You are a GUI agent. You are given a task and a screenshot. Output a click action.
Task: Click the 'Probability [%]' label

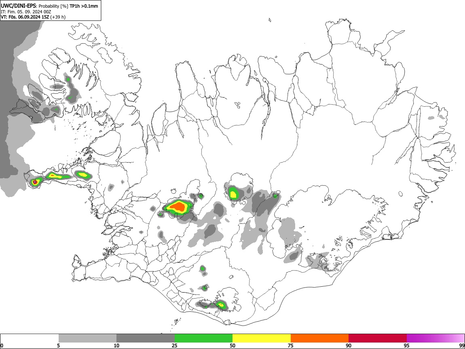[53, 6]
